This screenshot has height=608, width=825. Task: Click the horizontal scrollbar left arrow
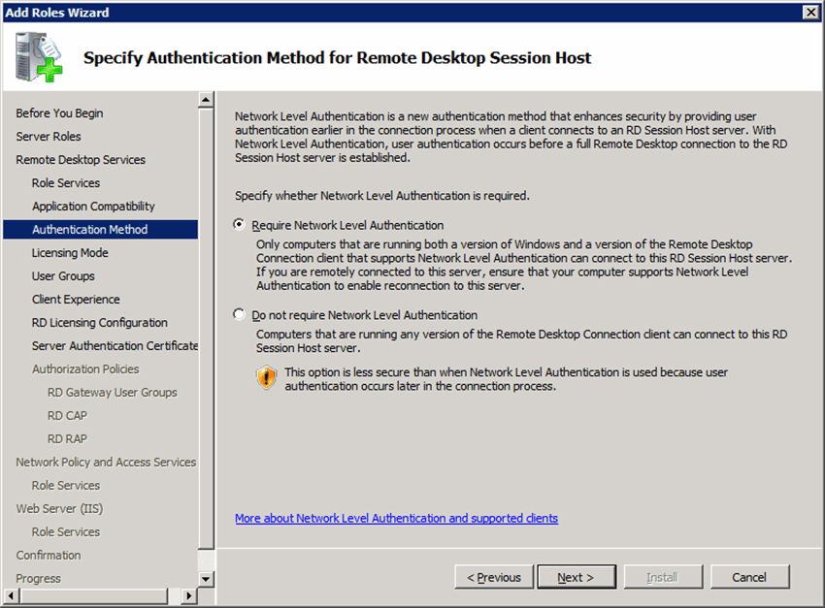click(11, 595)
